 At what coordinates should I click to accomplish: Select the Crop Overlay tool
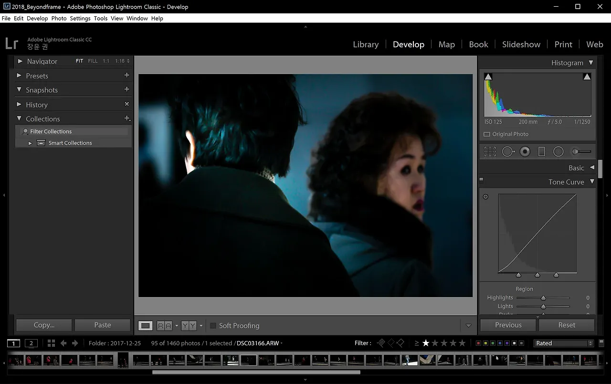[x=490, y=152]
